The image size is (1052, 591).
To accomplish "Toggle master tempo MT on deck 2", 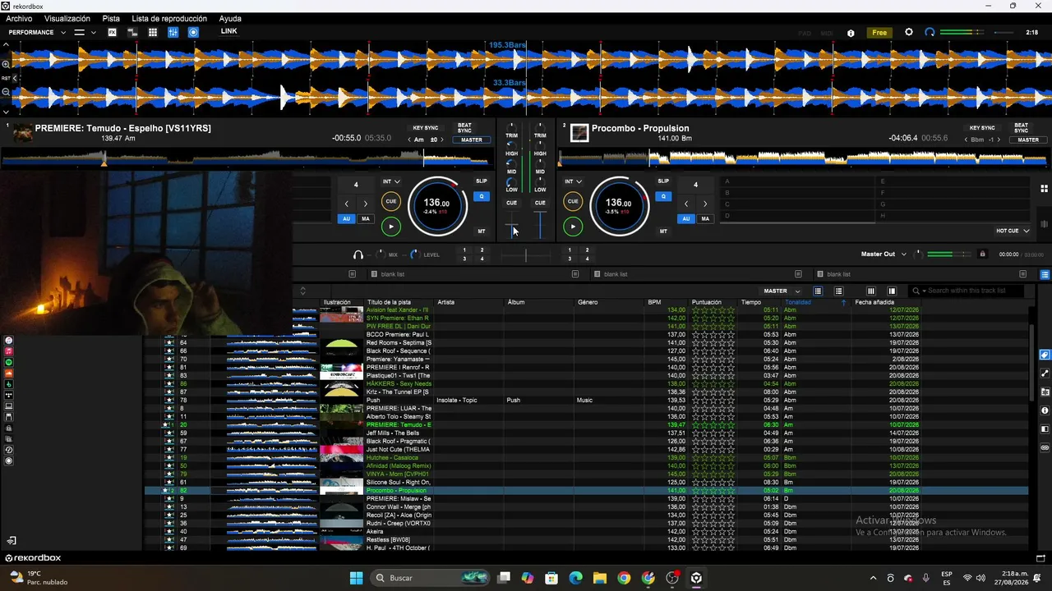I will [663, 231].
